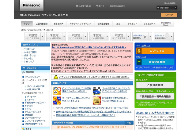The height and width of the screenshot is (130, 196).
Task: Click the Panasonic logo
Action: [x=32, y=5]
